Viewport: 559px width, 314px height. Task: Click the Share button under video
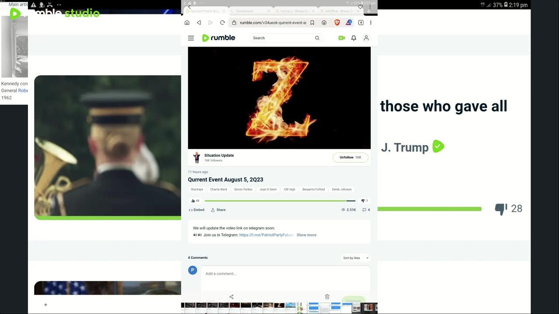pos(218,210)
